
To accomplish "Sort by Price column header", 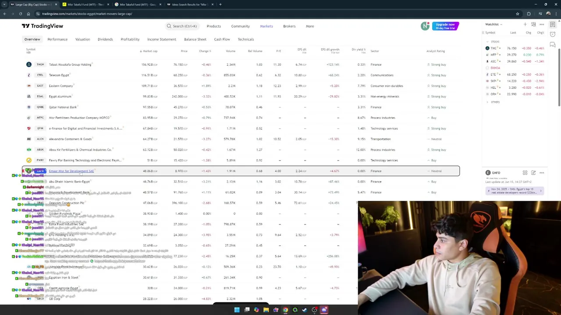I will [184, 51].
